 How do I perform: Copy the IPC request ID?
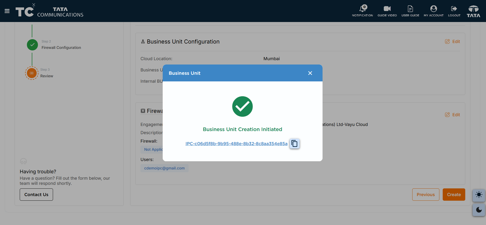295,144
